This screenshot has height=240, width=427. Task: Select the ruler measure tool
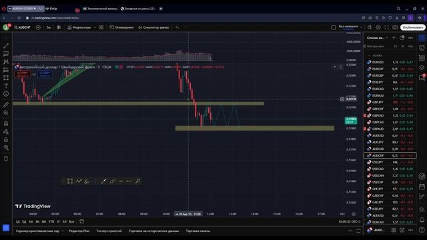coord(6,105)
